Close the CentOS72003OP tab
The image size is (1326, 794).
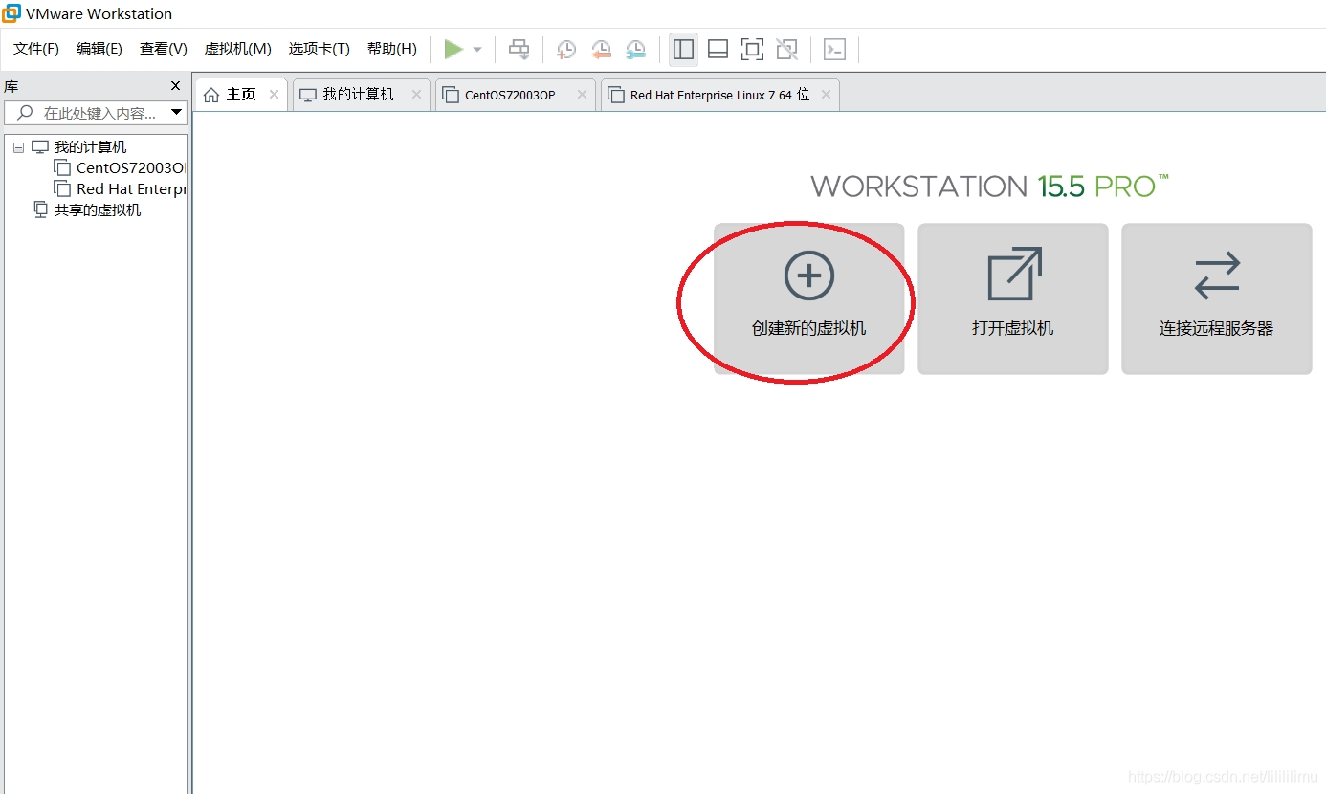point(582,95)
